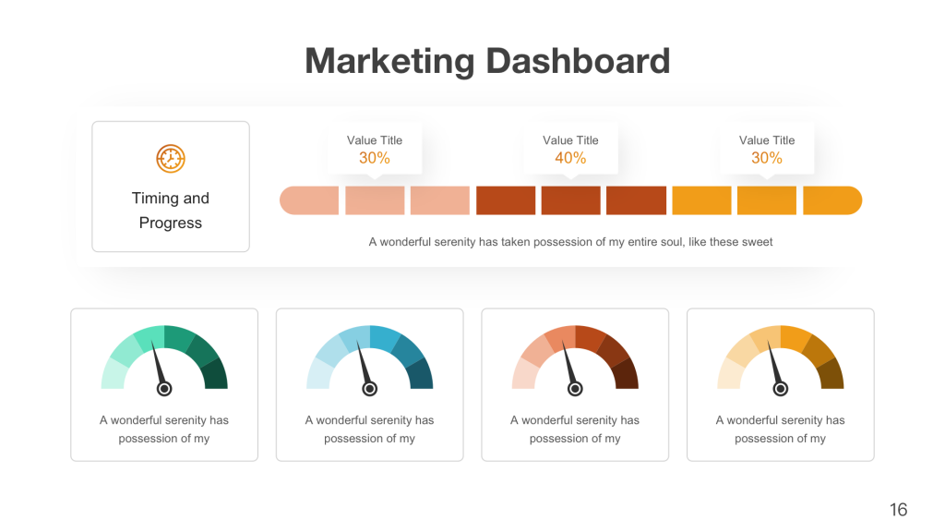Screen dimensions: 945x532
Task: Click the first 30% value callout
Action: (375, 150)
